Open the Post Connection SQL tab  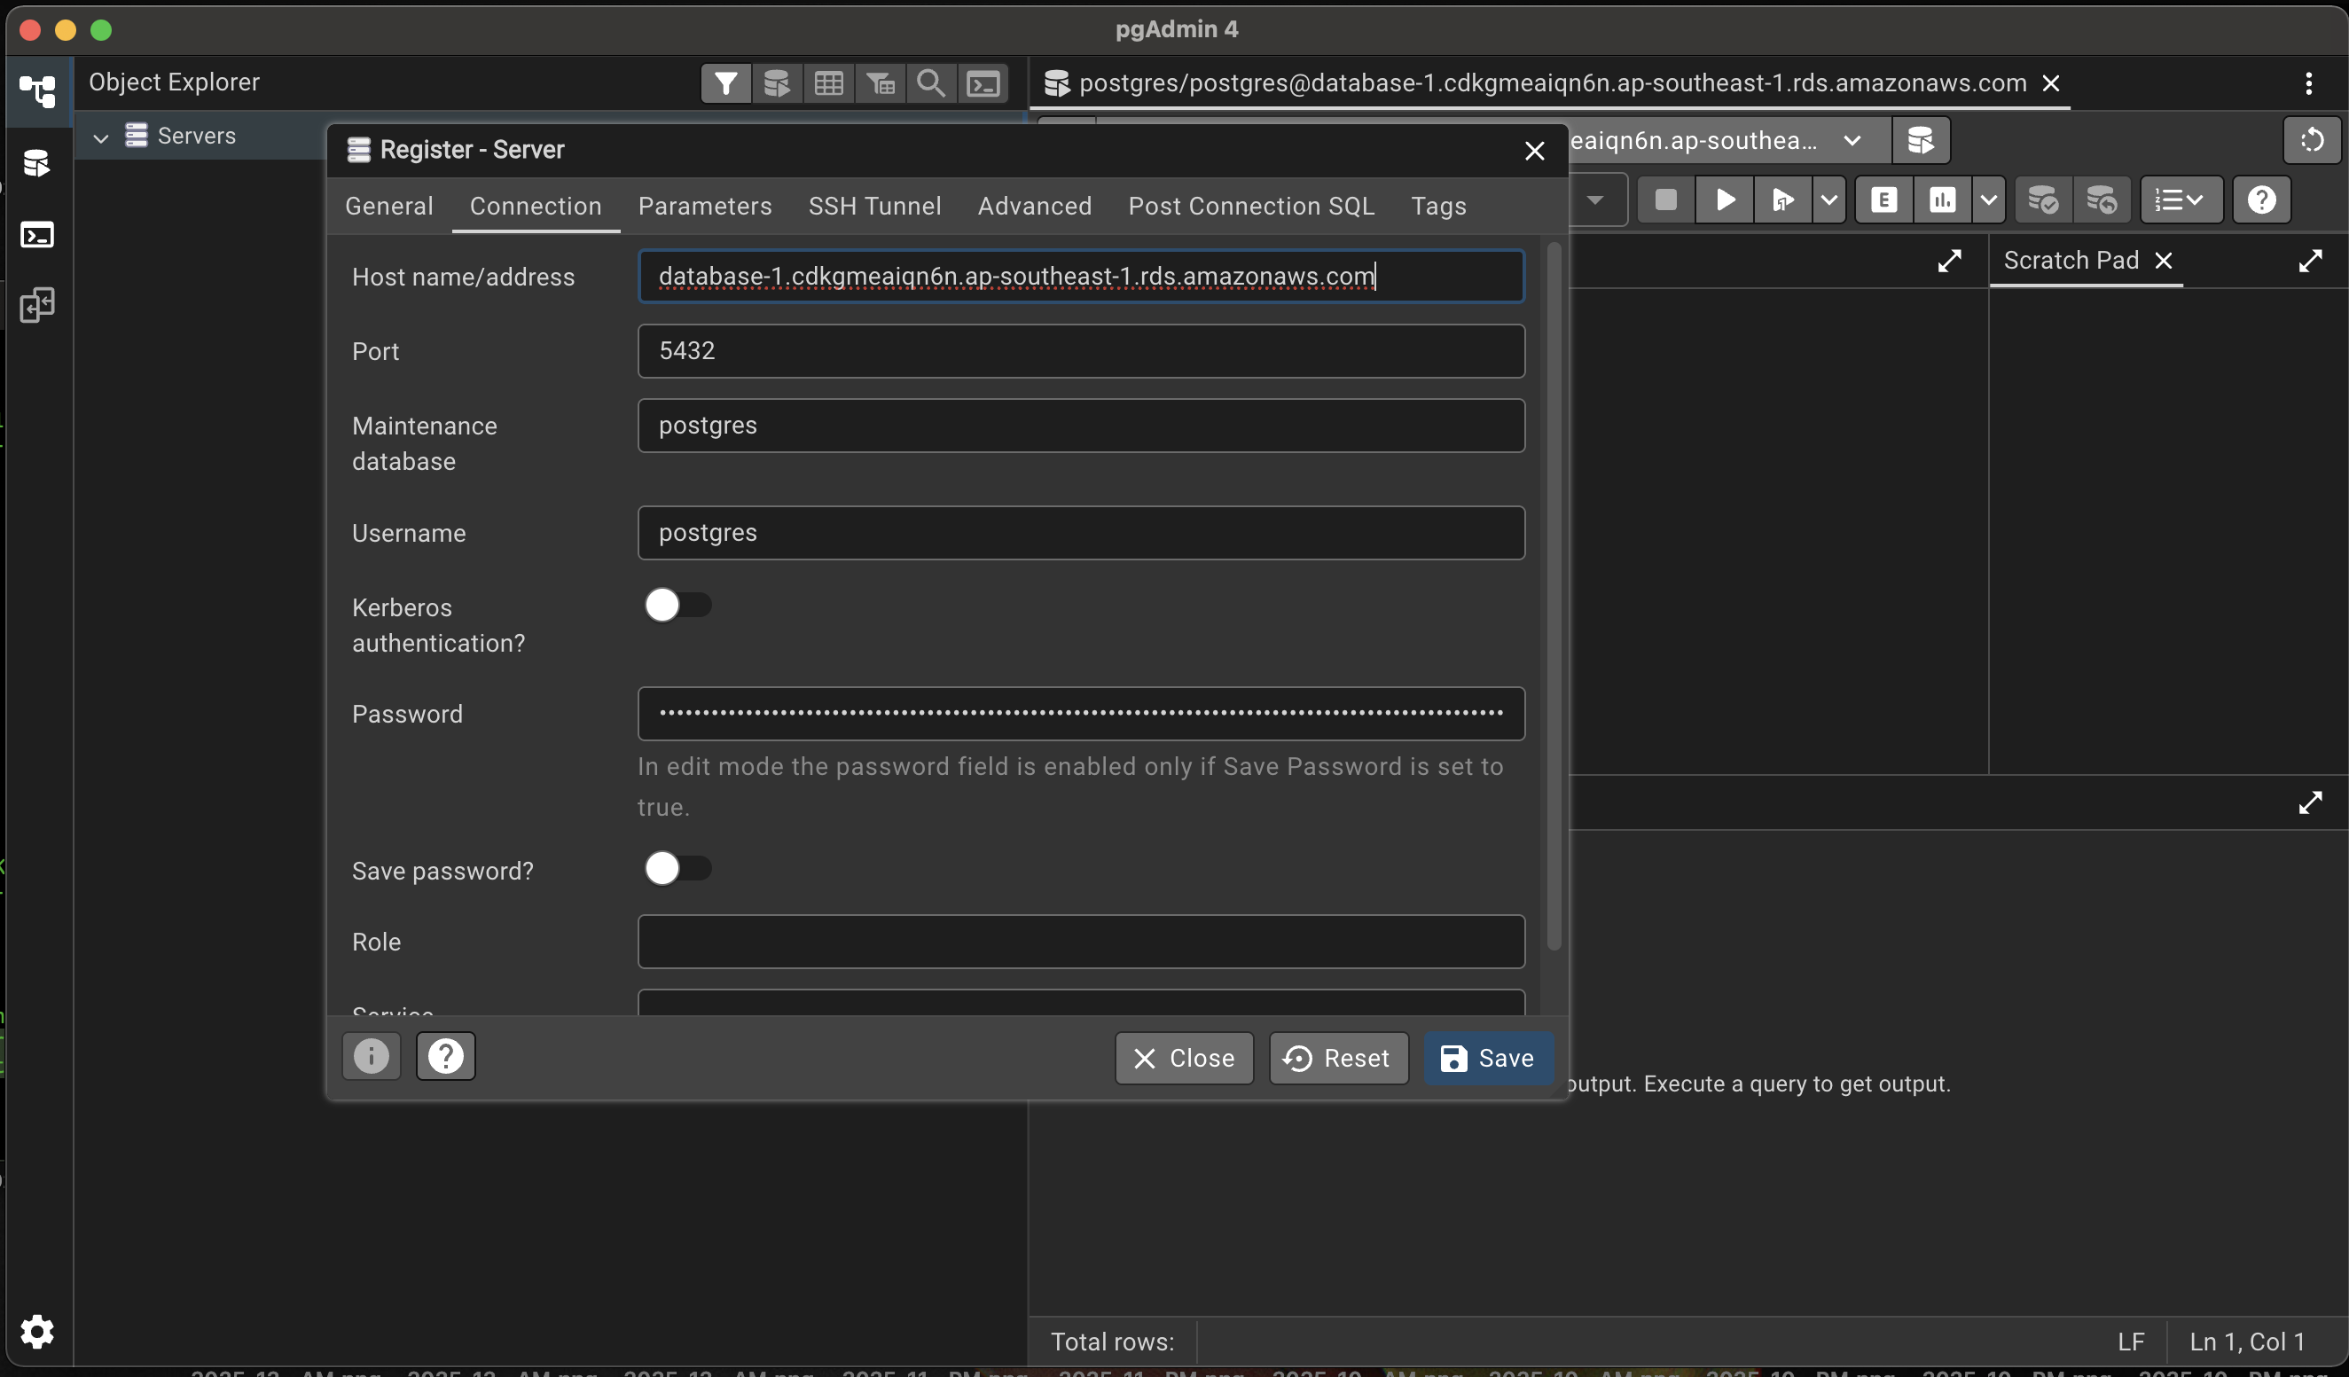point(1251,206)
